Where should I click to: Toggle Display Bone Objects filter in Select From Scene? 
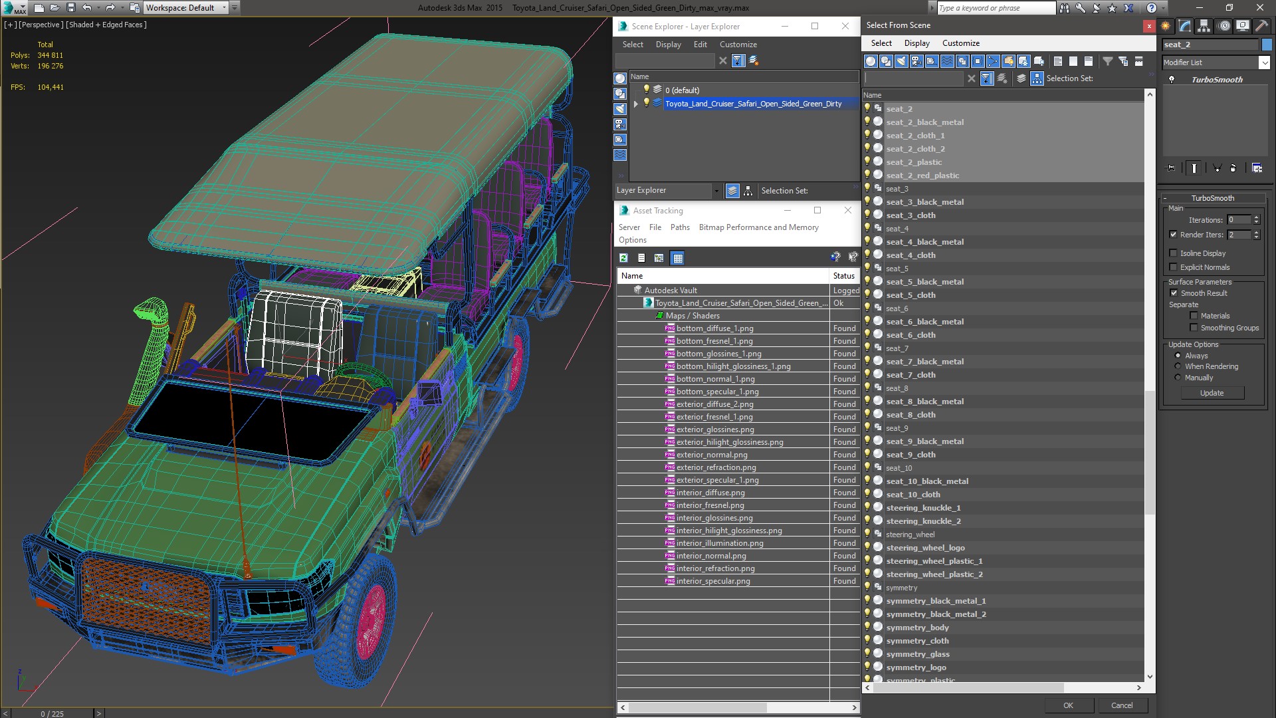coord(993,61)
